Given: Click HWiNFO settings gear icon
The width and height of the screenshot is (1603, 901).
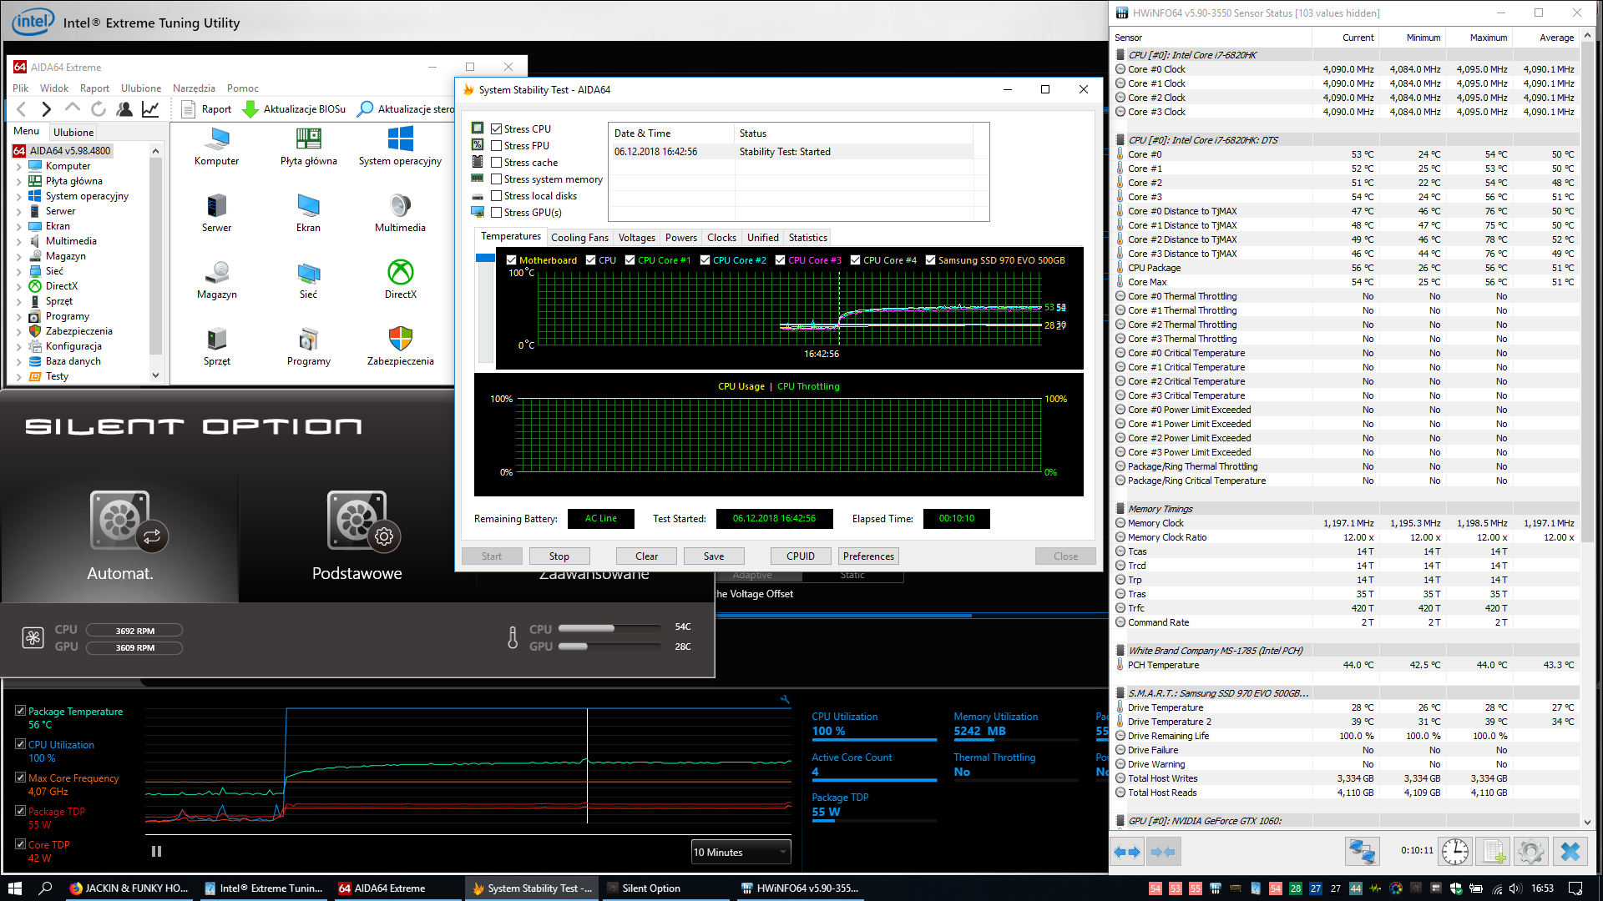Looking at the screenshot, I should (1530, 852).
